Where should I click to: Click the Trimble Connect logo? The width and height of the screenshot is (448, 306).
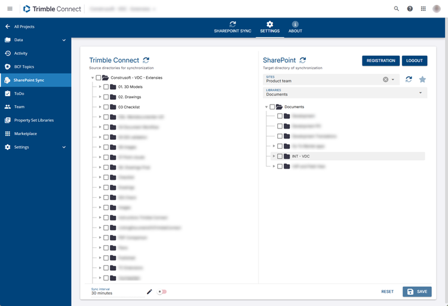[52, 9]
